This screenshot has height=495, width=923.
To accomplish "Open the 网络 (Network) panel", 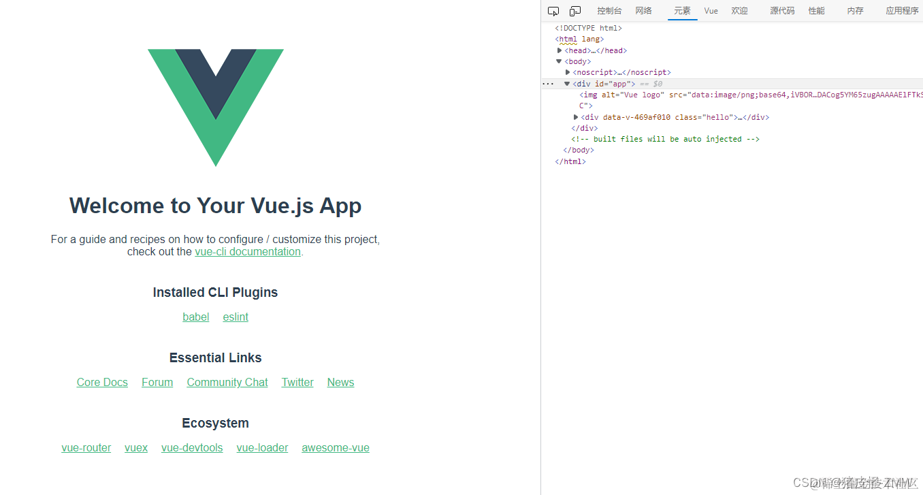I will point(643,11).
